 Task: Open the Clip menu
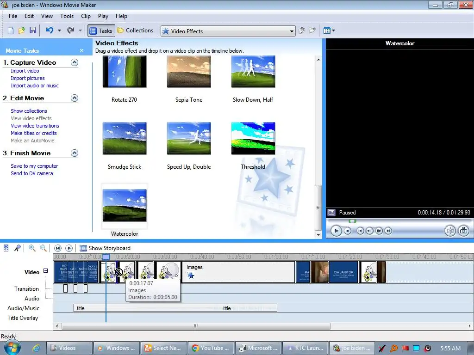[86, 16]
